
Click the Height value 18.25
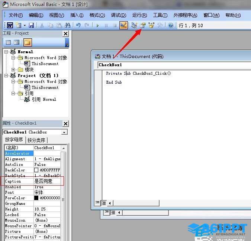(x=47, y=209)
